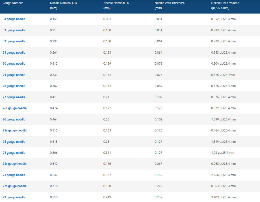260x202 pixels.
Task: Open the 25 gauge needle link
Action: [14, 142]
